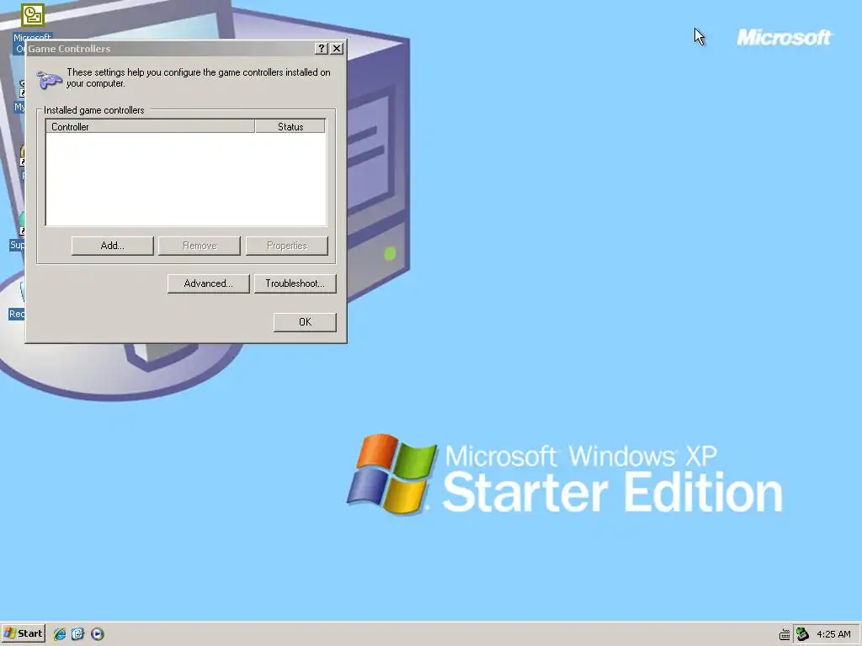This screenshot has height=646, width=862.
Task: Click the Game Controllers title bar
Action: [x=170, y=48]
